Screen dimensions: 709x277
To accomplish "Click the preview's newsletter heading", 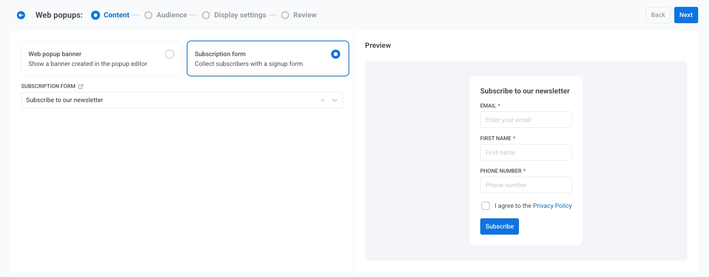I will (525, 91).
